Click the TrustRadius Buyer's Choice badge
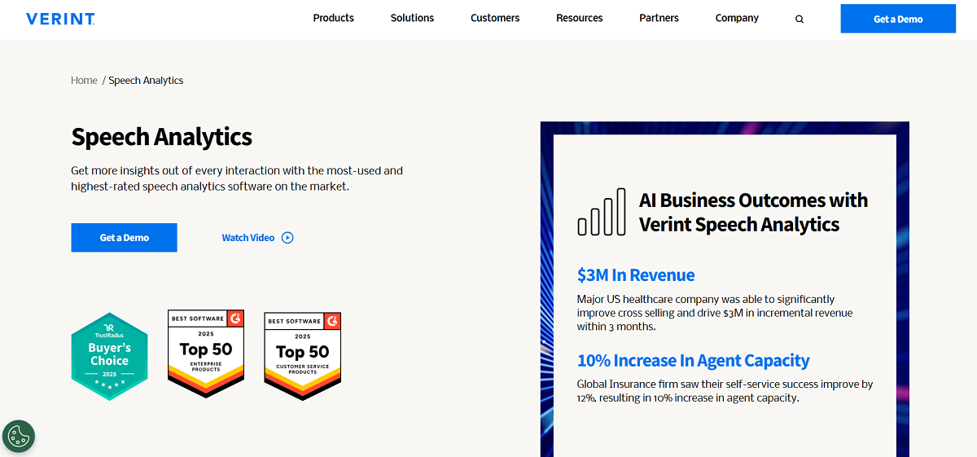The image size is (977, 457). pos(109,356)
